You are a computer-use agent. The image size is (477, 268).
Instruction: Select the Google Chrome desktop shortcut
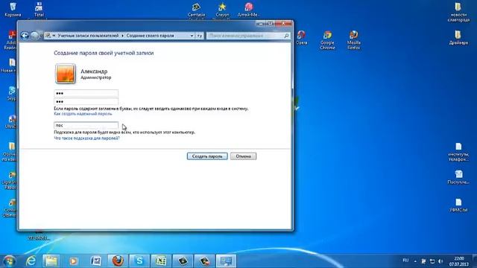pyautogui.click(x=327, y=40)
